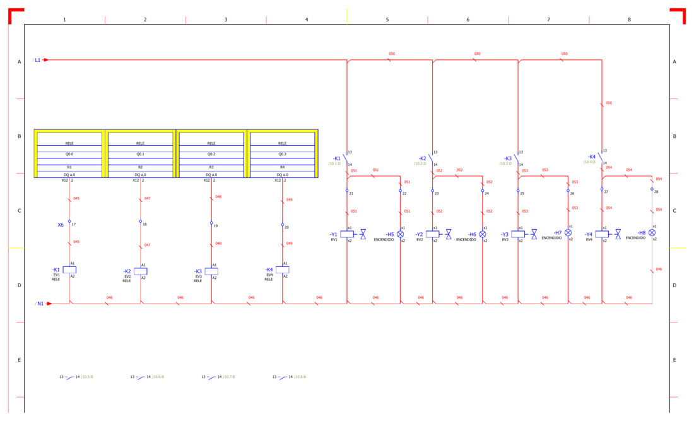This screenshot has width=694, height=421.
Task: Select the Q0.1 output cell
Action: 140,155
